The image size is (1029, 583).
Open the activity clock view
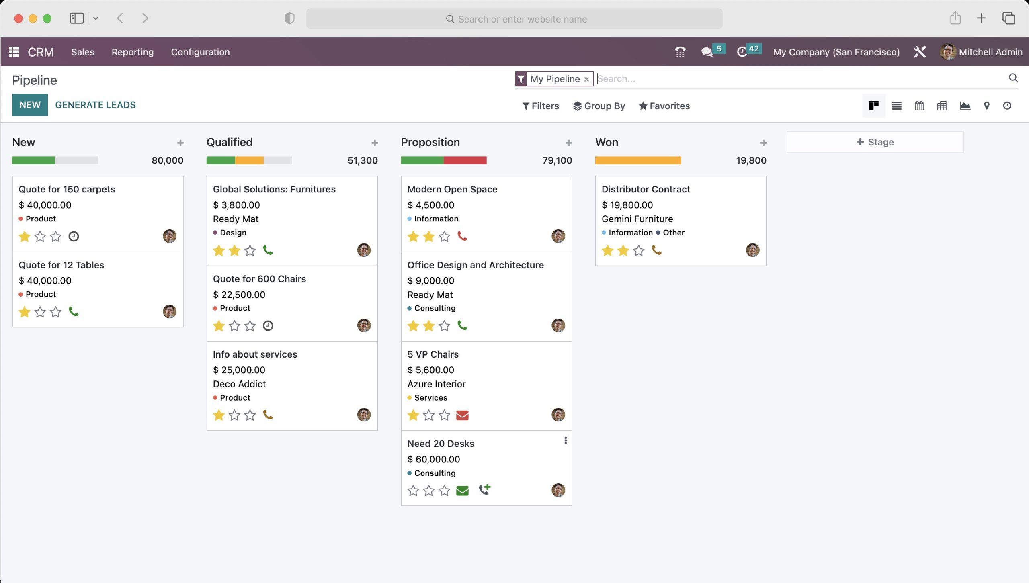click(1007, 106)
